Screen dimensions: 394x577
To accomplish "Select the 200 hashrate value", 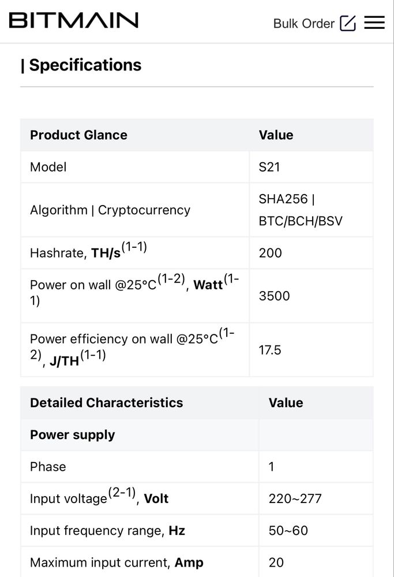I will point(271,252).
